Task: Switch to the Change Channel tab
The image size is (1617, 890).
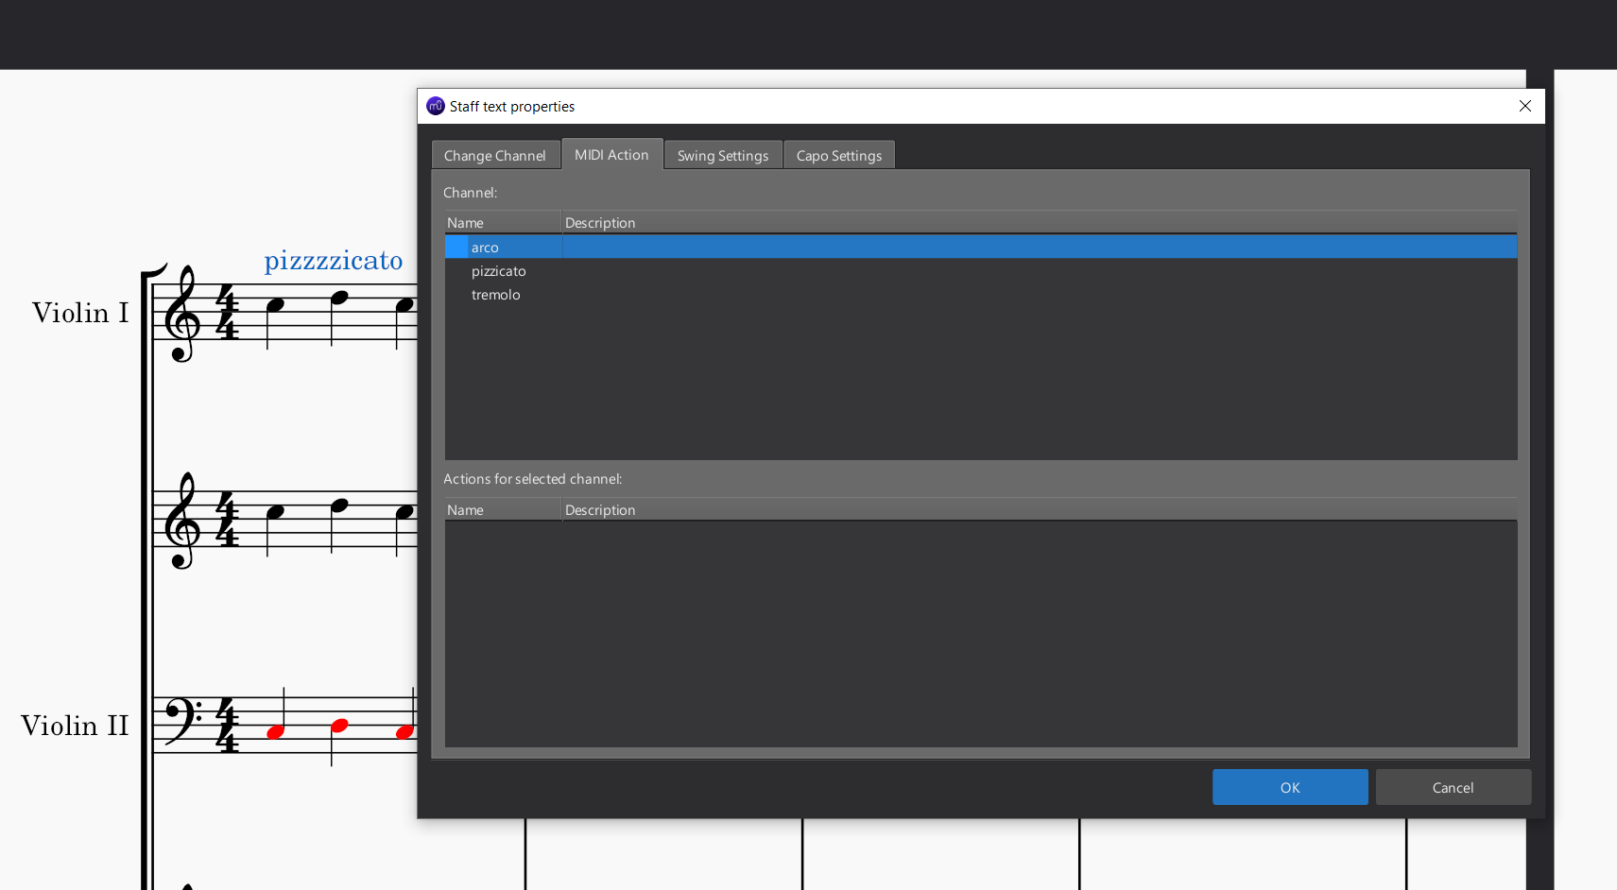Action: 495,154
